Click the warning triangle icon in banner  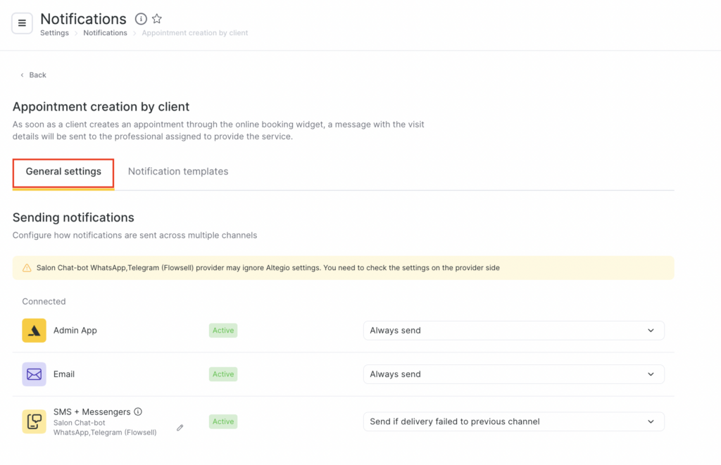(27, 268)
